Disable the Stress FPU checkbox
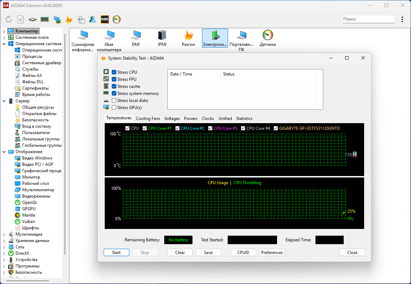The image size is (411, 284). pyautogui.click(x=114, y=79)
